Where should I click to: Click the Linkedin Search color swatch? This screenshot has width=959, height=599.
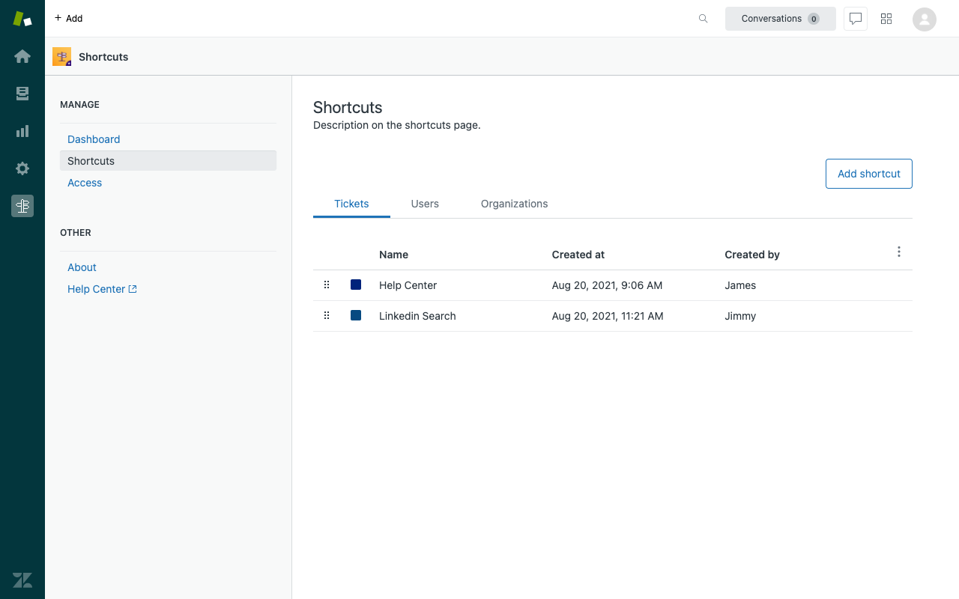pyautogui.click(x=356, y=315)
